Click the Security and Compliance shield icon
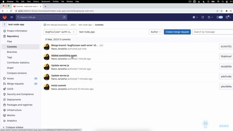This screenshot has height=131, width=233. [x=4, y=94]
